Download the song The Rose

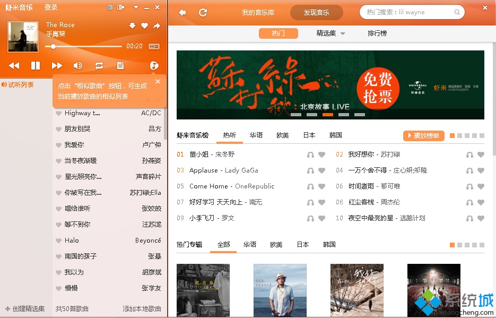coord(132,25)
